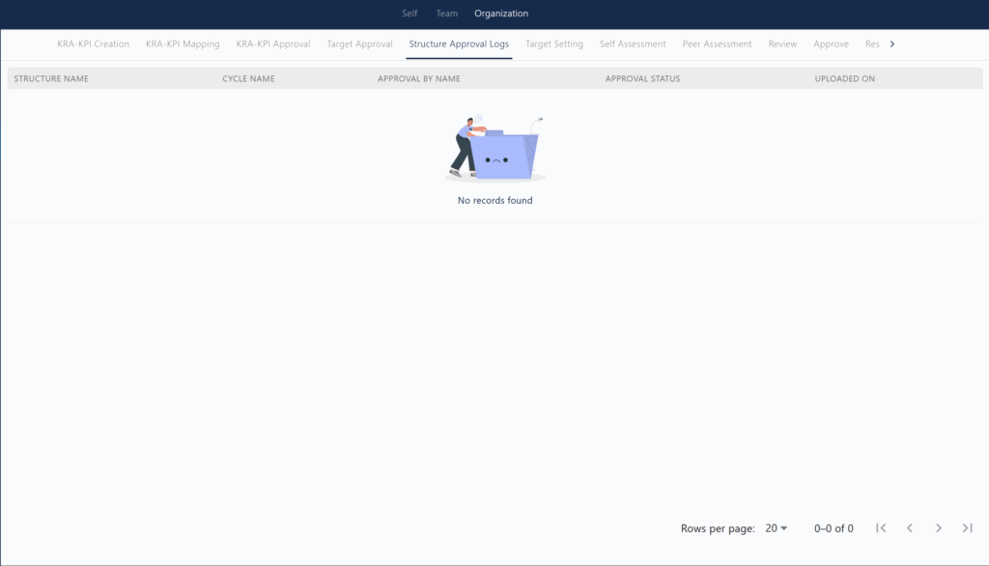The image size is (989, 566).
Task: Switch to the Self view
Action: [410, 14]
